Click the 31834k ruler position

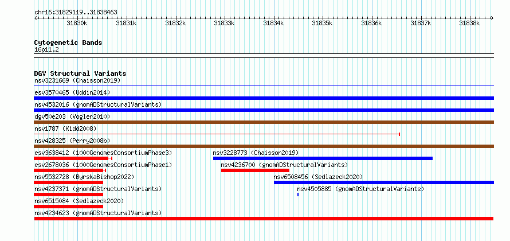tap(273, 23)
